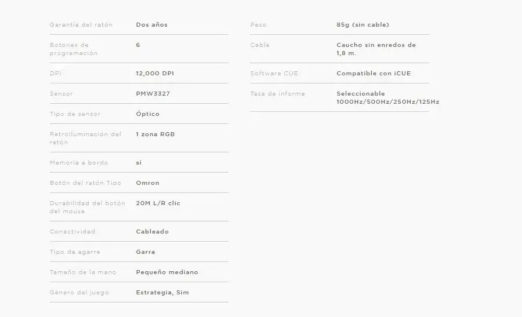Select the 'Óptico' sensor type value

click(x=147, y=114)
